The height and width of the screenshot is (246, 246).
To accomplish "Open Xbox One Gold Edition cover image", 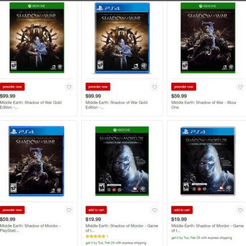I will pyautogui.click(x=37, y=38).
